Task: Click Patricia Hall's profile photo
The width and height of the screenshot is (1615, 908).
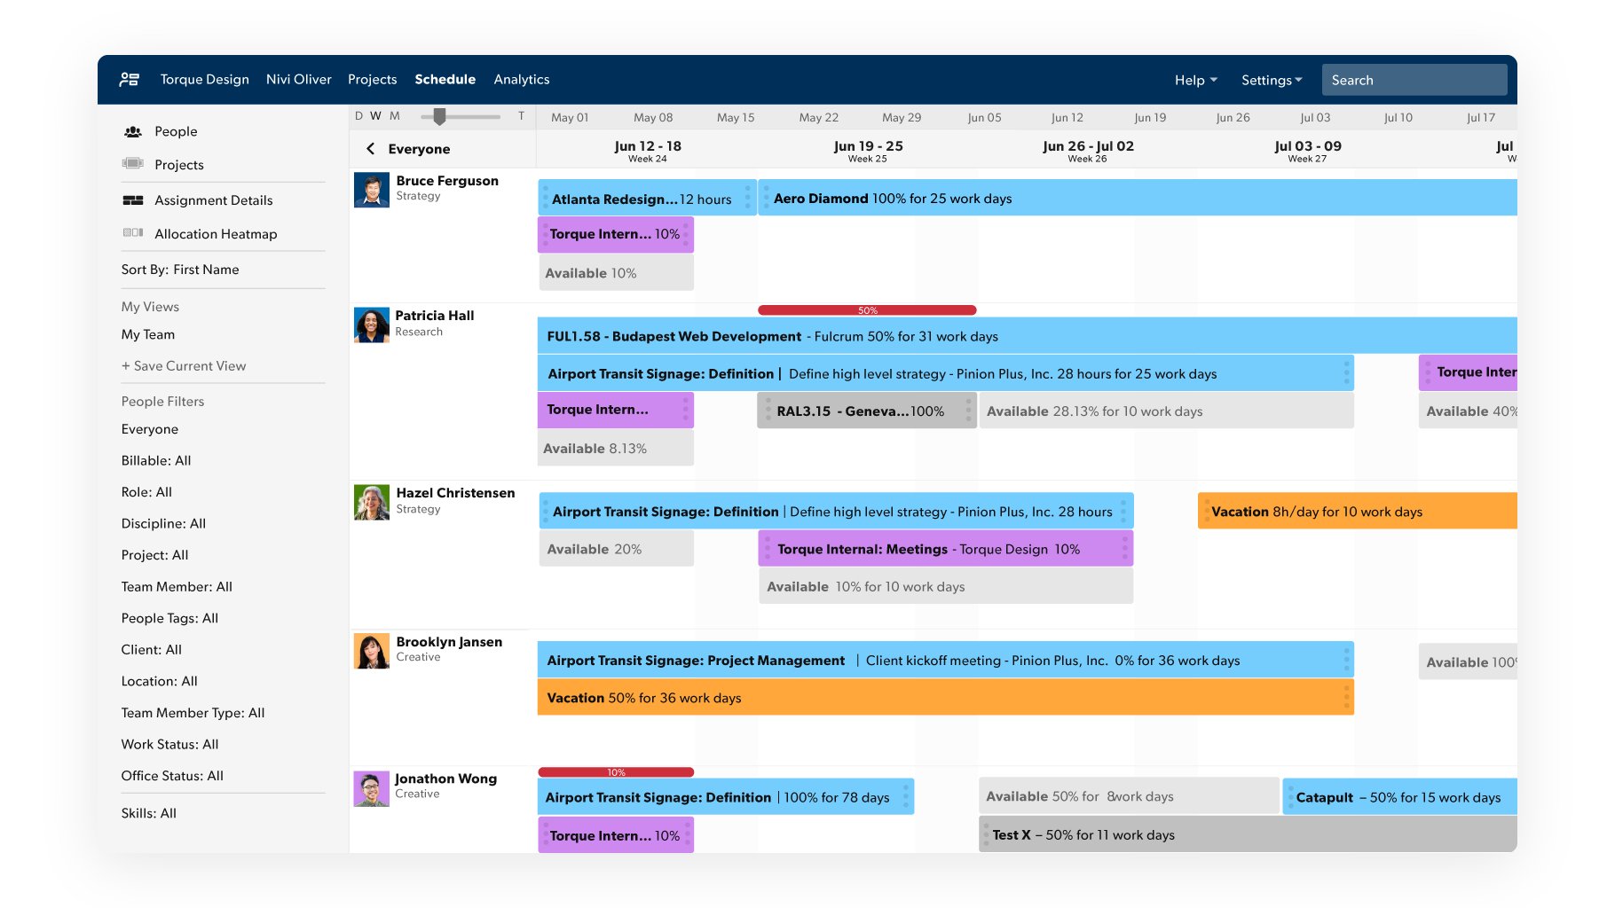Action: 370,325
